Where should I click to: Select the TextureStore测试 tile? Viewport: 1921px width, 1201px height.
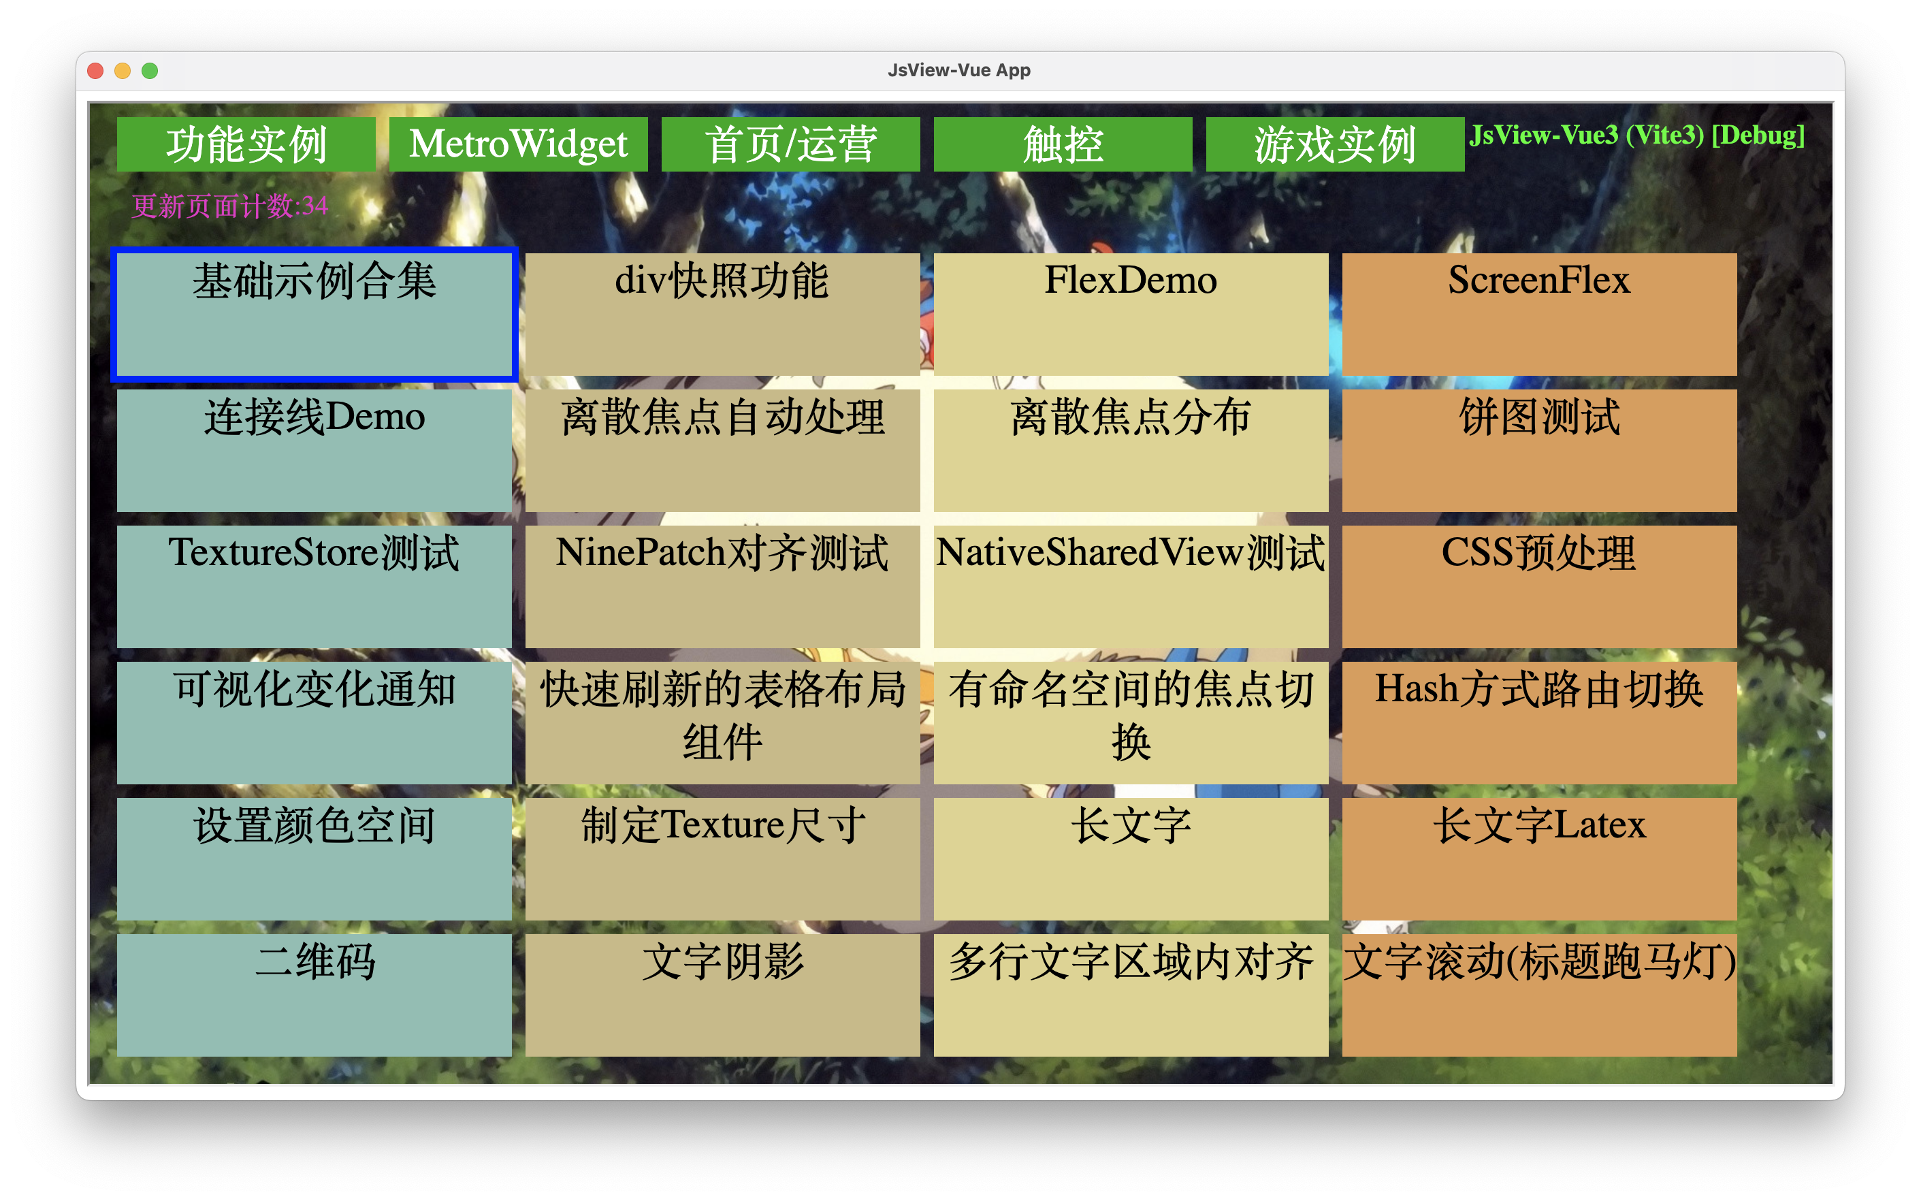click(314, 586)
